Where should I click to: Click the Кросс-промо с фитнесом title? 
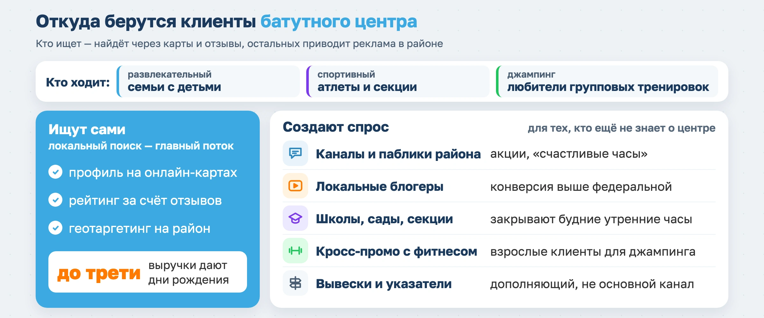click(x=396, y=251)
